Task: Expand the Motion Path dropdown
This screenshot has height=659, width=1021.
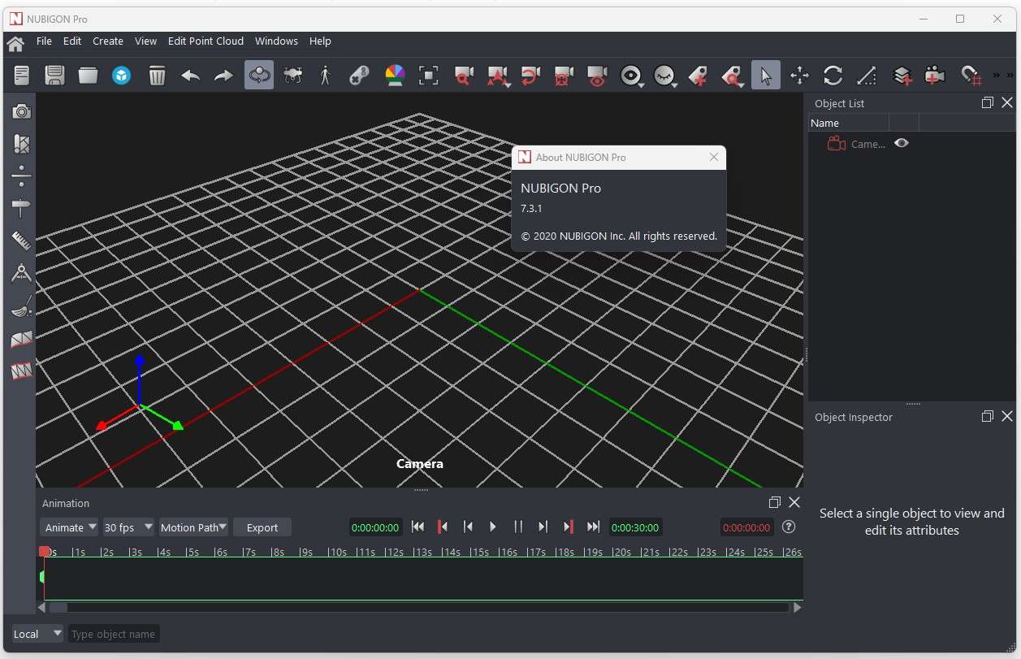Action: 193,527
